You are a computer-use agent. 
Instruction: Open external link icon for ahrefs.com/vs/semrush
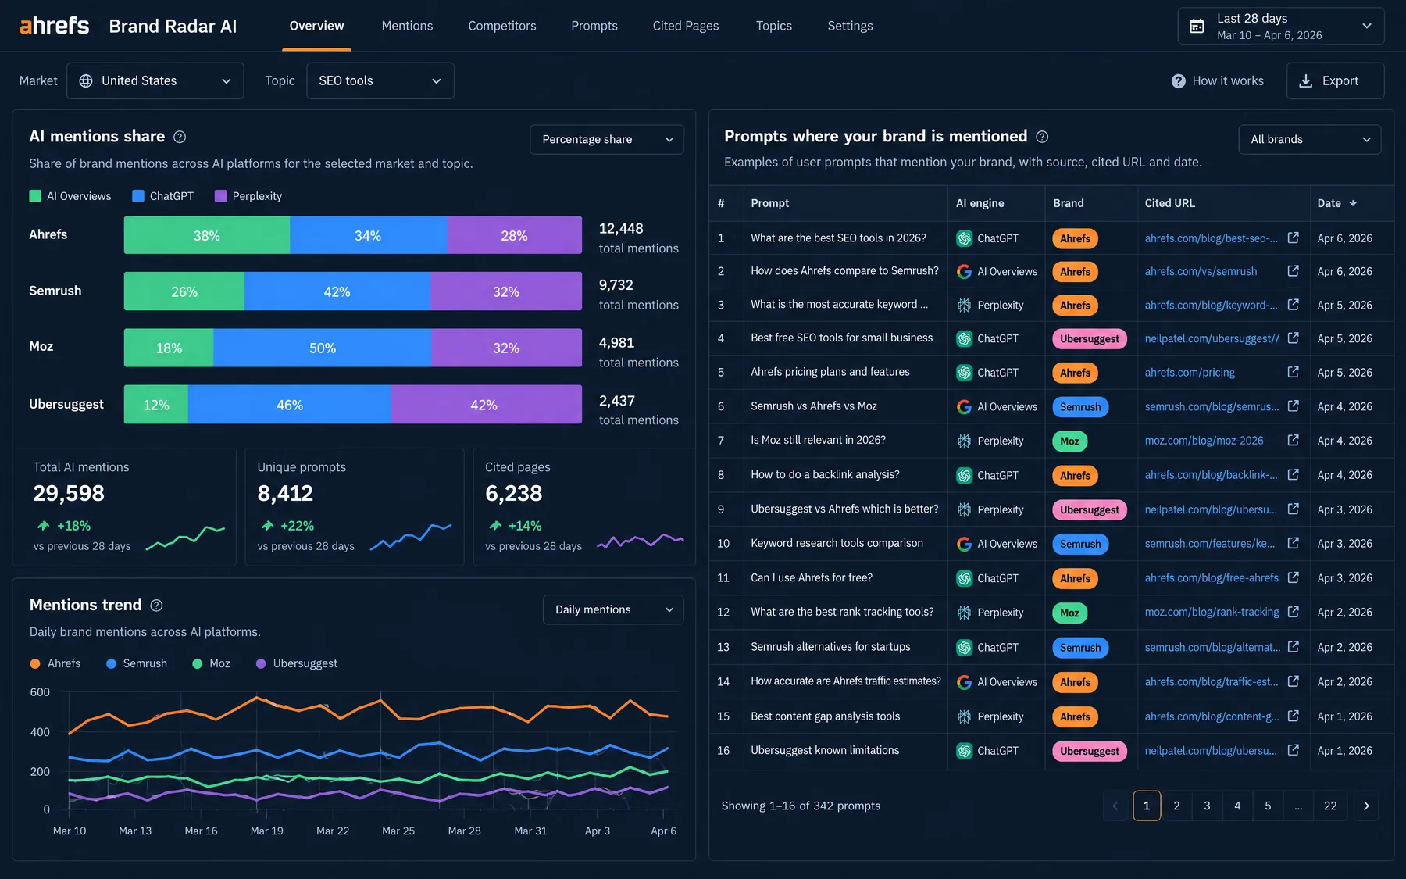[x=1293, y=271]
